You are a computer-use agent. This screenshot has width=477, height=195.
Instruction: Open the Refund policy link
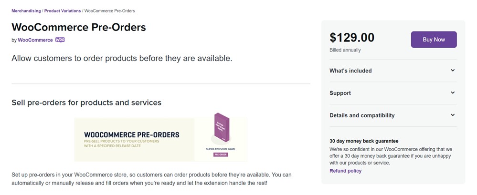(345, 171)
